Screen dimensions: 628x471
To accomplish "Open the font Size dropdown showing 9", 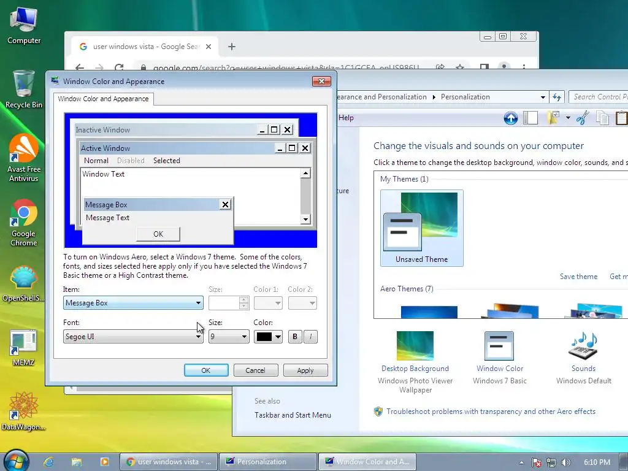I will click(229, 337).
